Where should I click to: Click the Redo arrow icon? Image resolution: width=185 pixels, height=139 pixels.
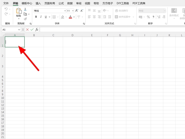(x=6, y=14)
